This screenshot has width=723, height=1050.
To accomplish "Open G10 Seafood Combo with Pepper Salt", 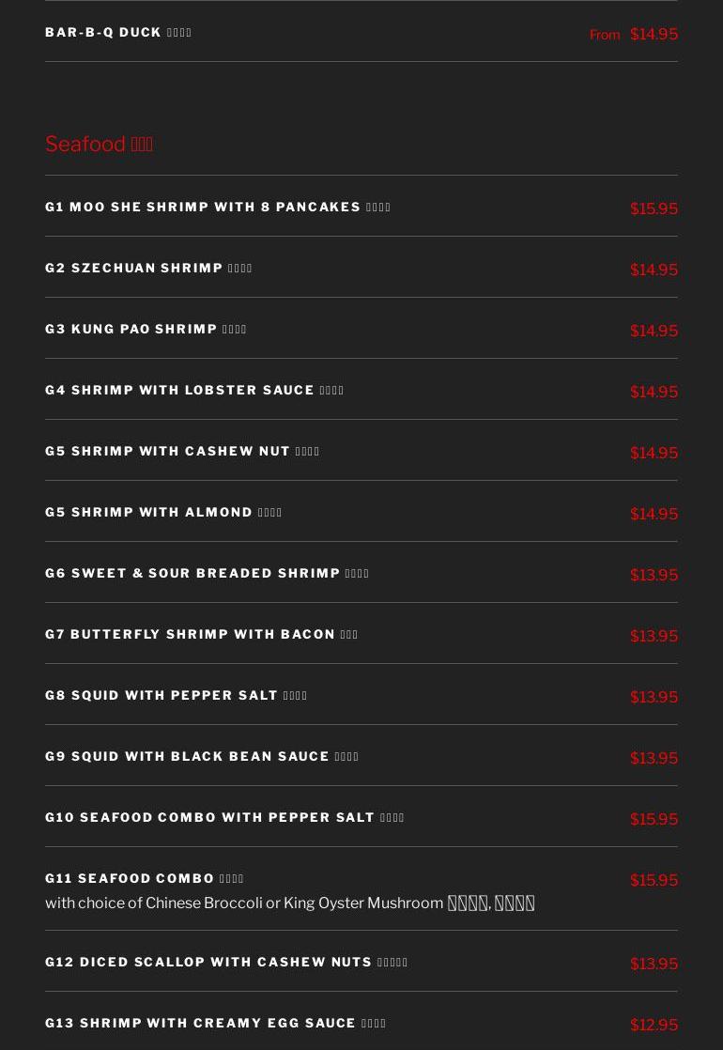I will (x=224, y=818).
